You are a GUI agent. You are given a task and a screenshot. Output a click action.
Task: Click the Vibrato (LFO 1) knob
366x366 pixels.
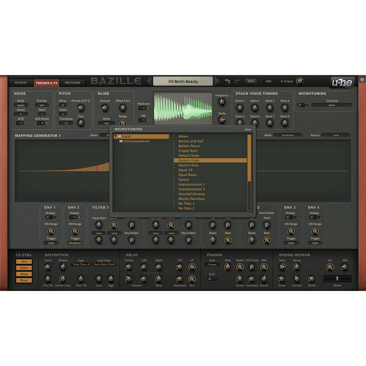[x=81, y=108]
